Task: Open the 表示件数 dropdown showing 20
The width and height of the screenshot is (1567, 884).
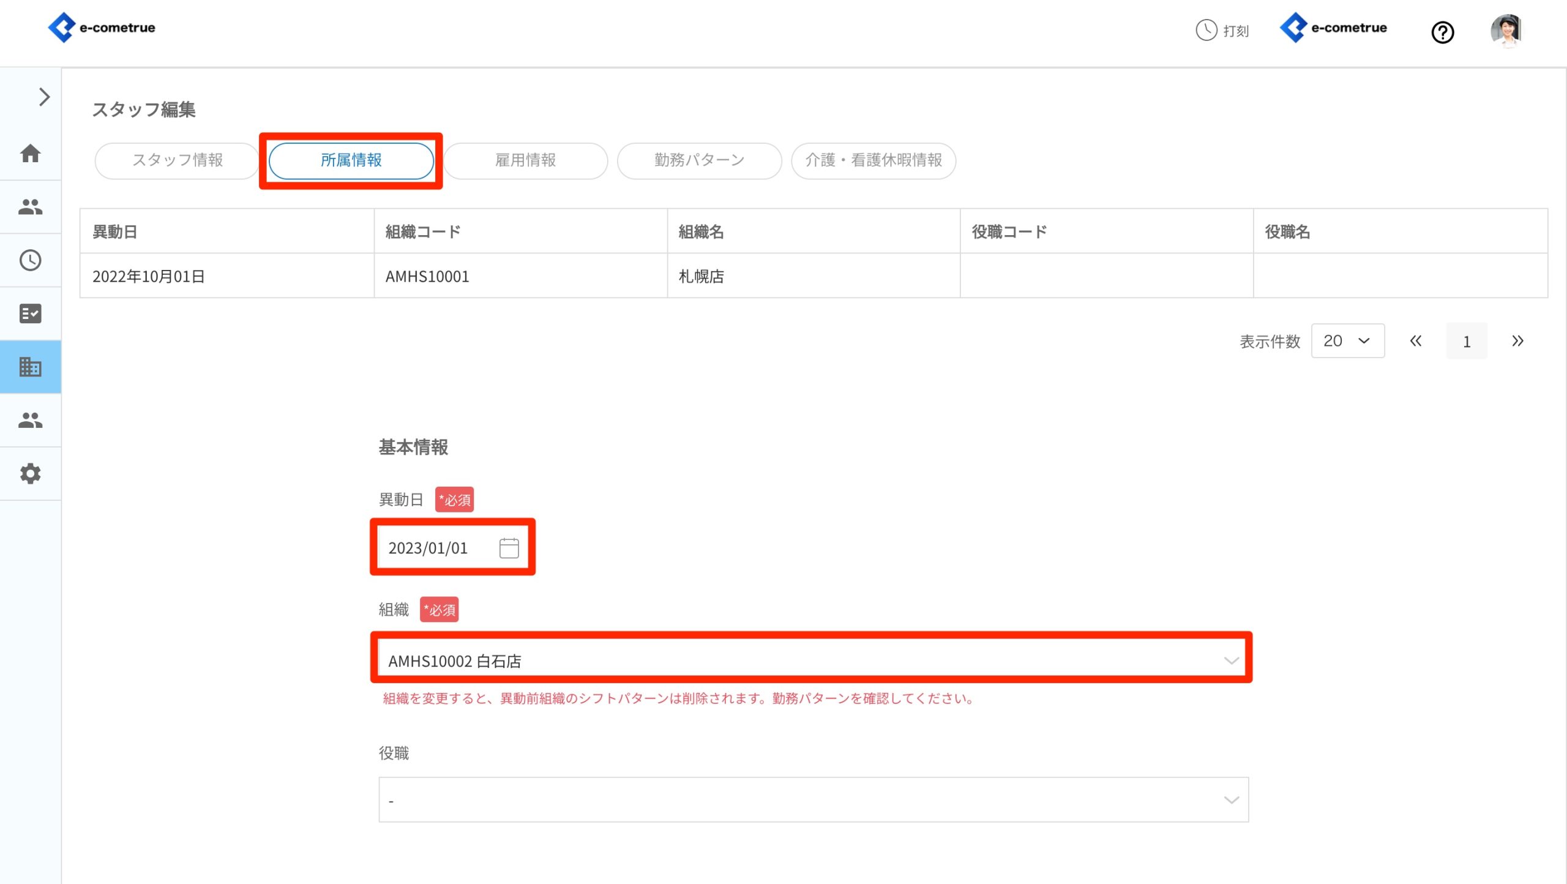Action: [1347, 341]
